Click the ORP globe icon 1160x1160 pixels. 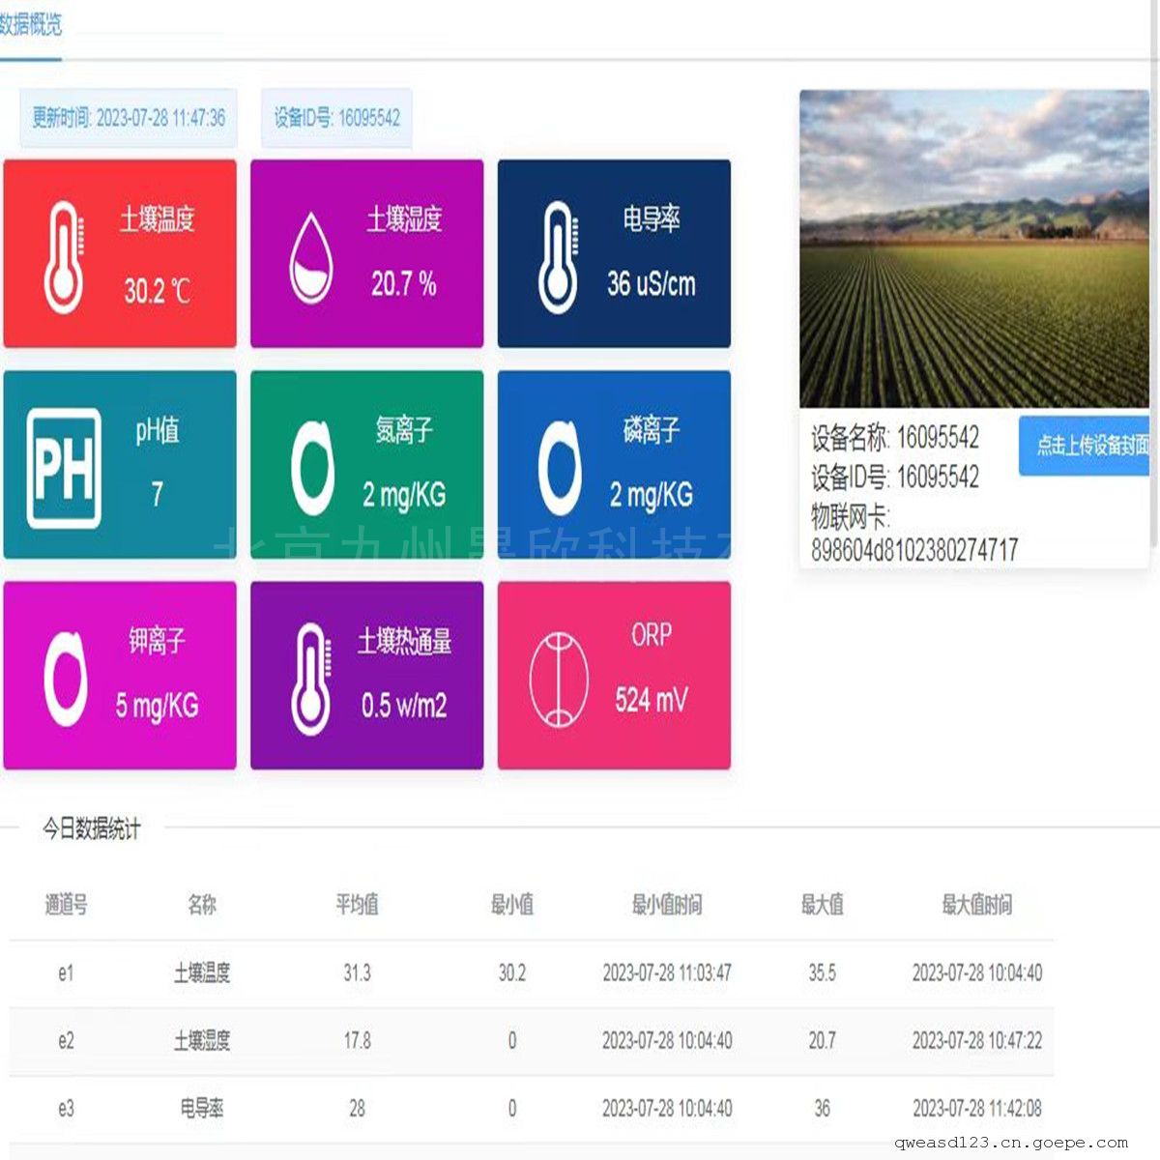point(559,679)
